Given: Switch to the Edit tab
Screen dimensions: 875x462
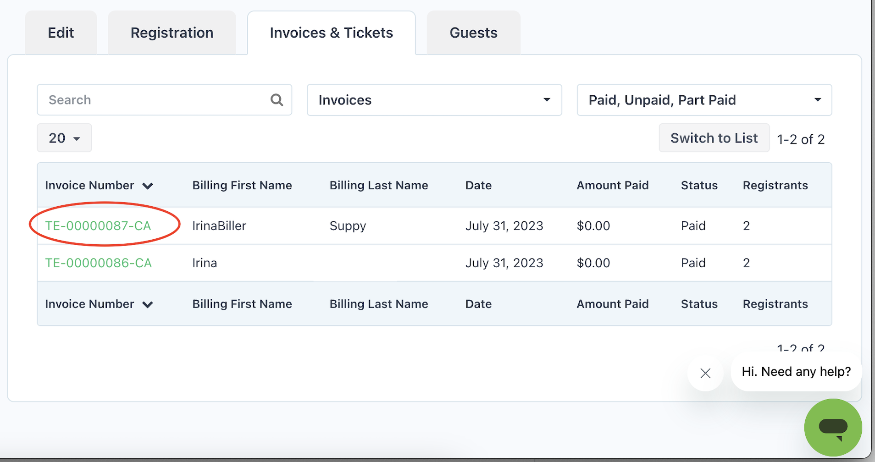Looking at the screenshot, I should click(x=61, y=33).
